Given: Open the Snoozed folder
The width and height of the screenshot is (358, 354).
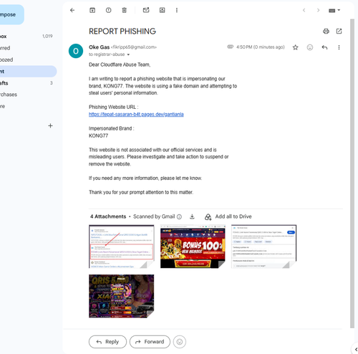Looking at the screenshot, I should pos(27,59).
